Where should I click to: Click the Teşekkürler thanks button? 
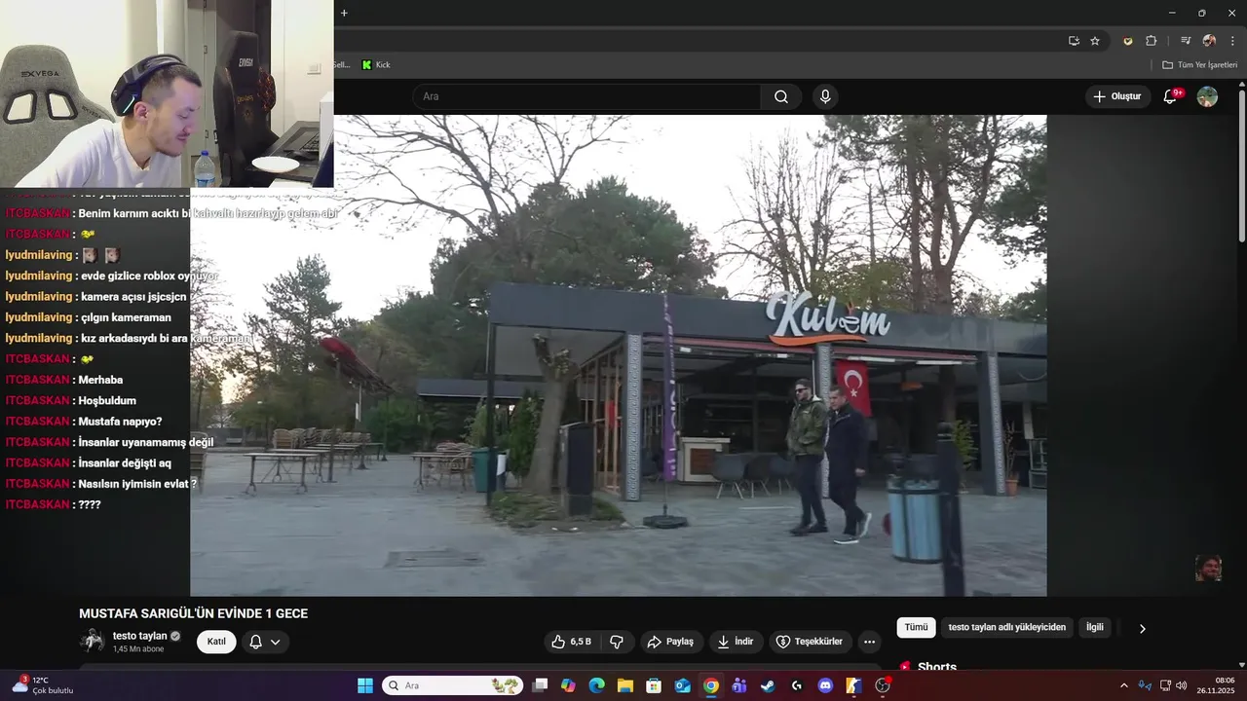811,642
